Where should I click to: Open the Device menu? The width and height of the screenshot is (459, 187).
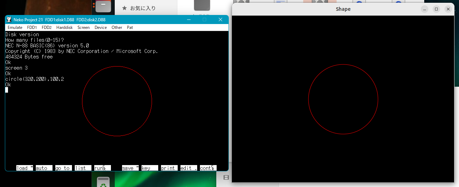[100, 28]
